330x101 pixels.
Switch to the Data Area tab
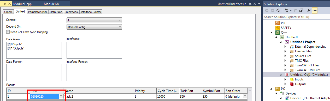[56, 12]
